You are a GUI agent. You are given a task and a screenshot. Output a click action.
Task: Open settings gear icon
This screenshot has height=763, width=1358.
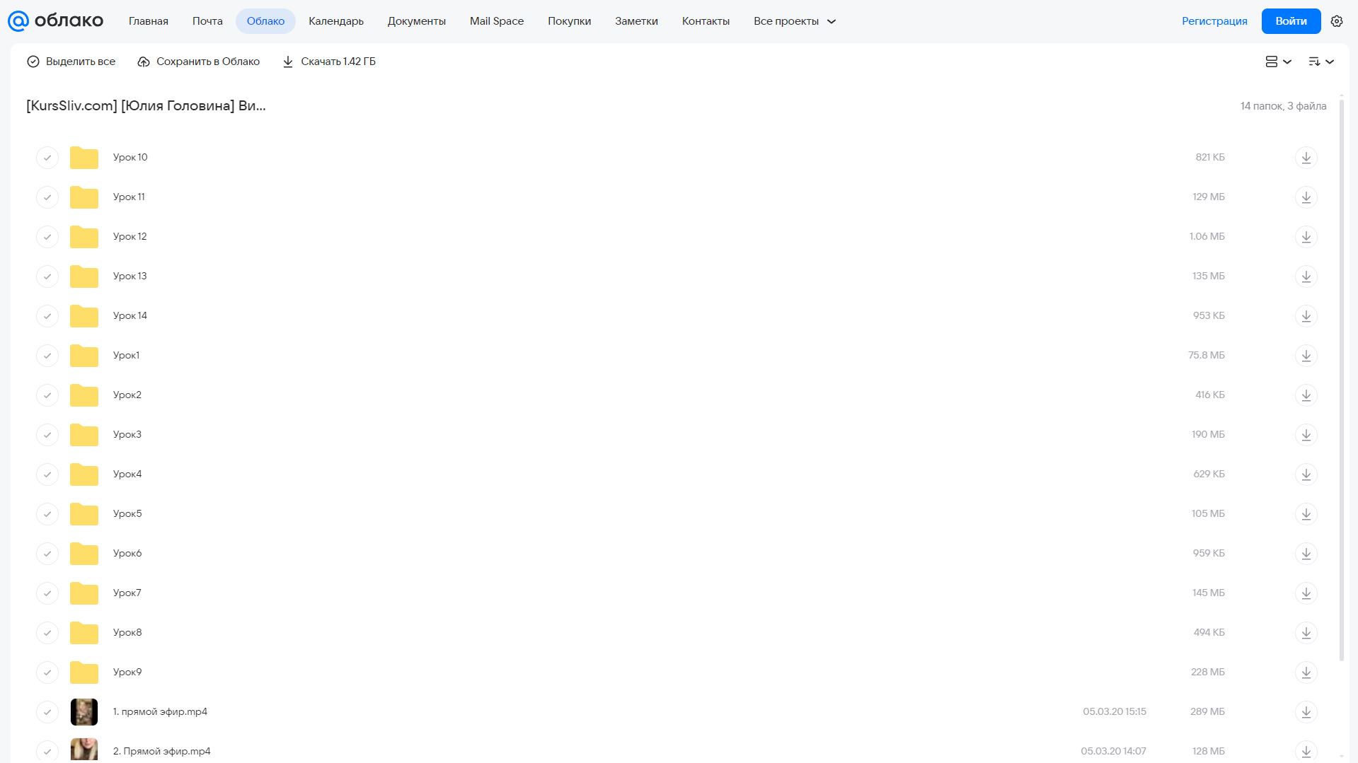[x=1337, y=21]
